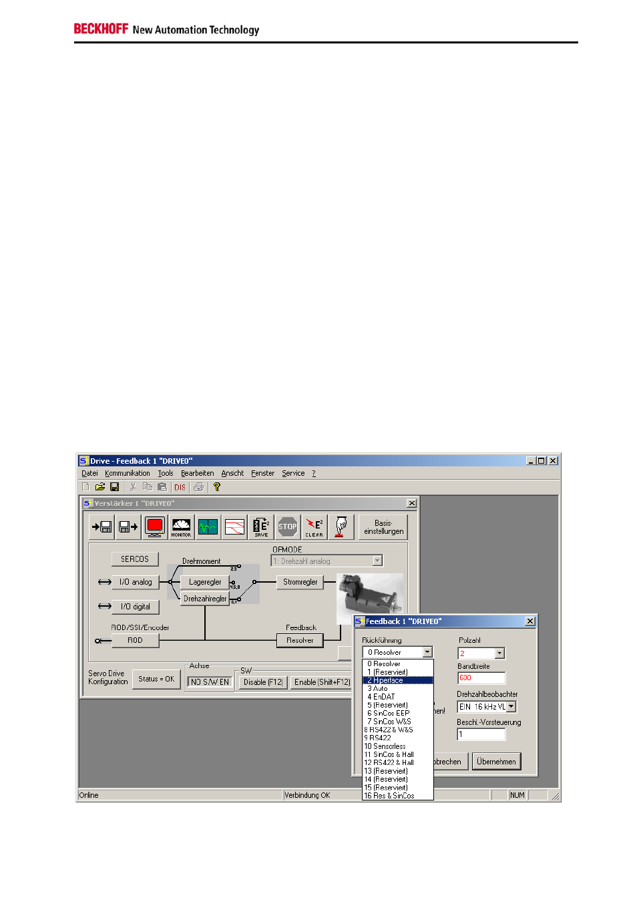This screenshot has width=637, height=902.
Task: Select '6 SinCos EEP' in the list
Action: 398,714
